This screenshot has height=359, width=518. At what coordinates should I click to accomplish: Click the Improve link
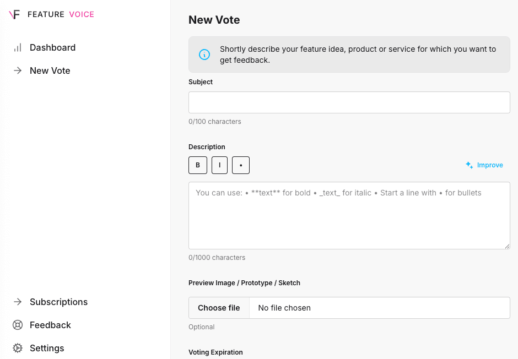click(489, 165)
